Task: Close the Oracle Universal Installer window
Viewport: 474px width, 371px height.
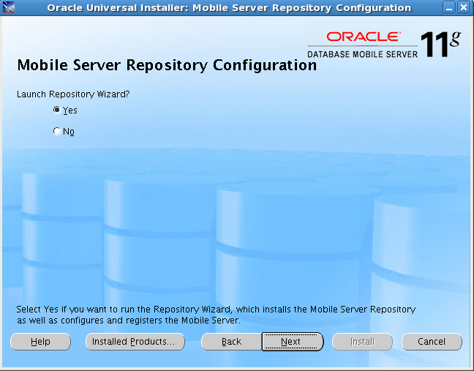Action: pyautogui.click(x=464, y=8)
